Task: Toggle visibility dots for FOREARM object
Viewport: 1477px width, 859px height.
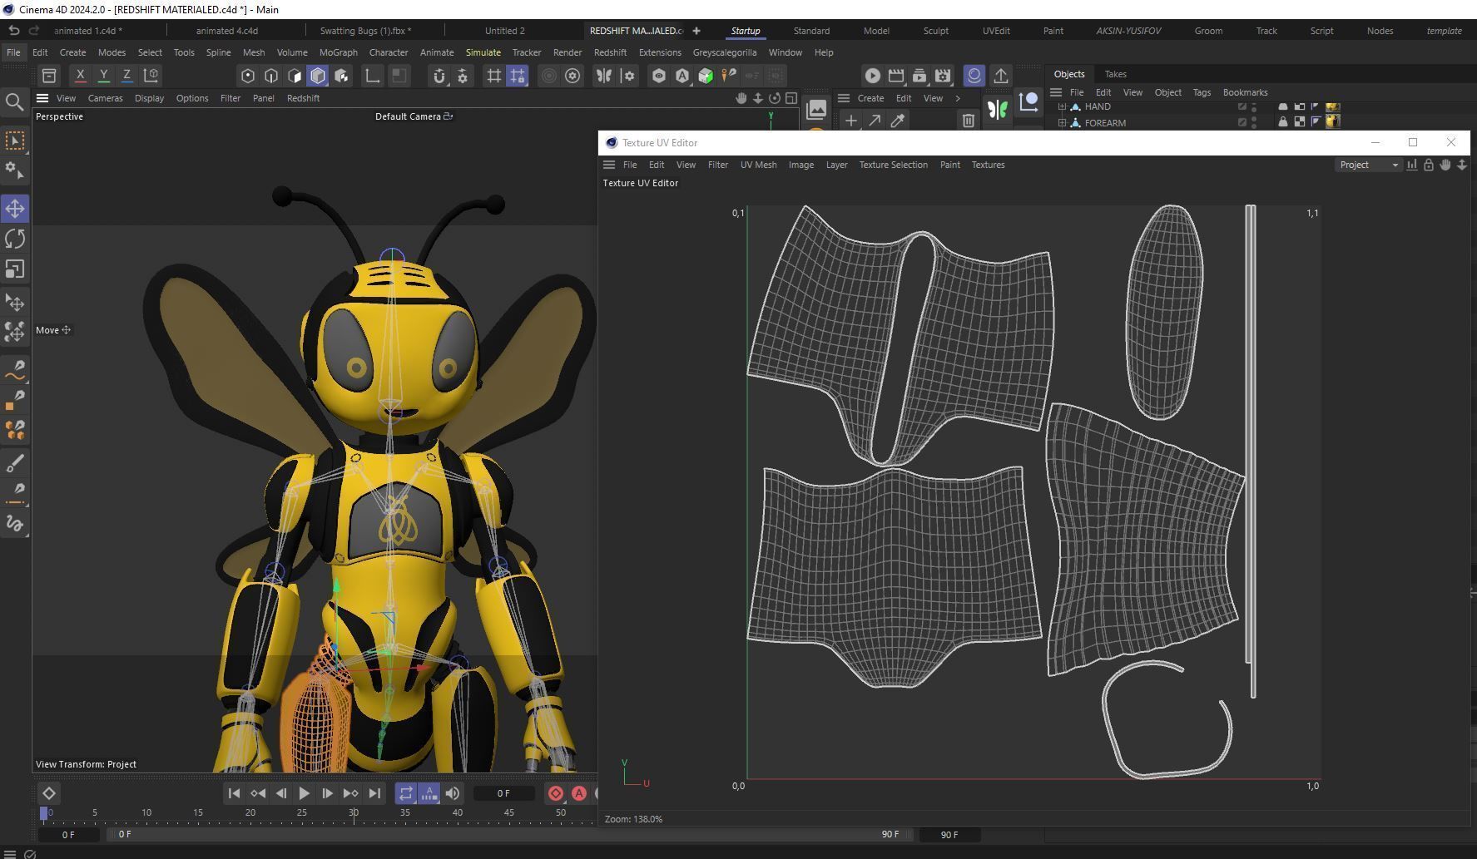Action: click(x=1254, y=122)
